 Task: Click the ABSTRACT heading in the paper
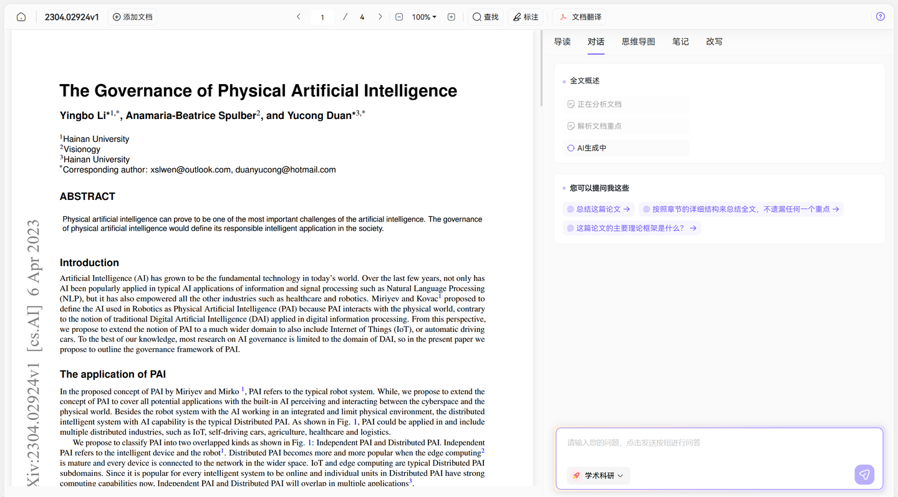click(87, 196)
